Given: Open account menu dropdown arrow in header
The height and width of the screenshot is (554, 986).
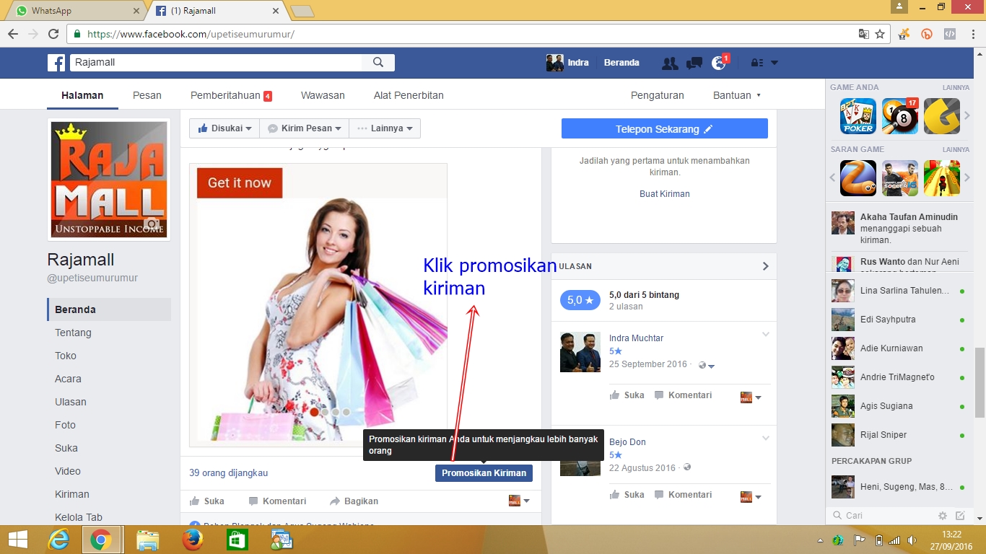Looking at the screenshot, I should click(775, 63).
